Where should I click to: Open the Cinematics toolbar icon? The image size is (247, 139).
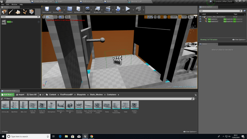coord(108,10)
